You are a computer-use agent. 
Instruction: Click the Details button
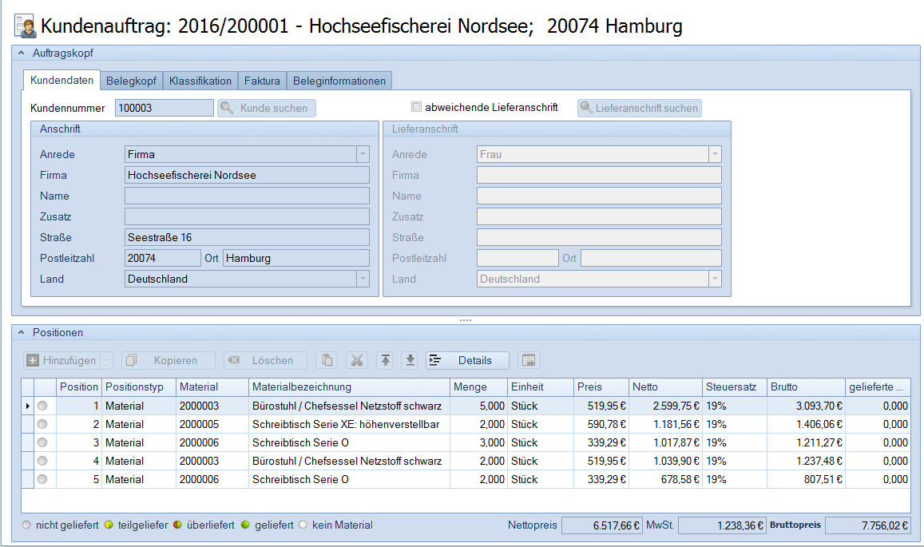click(x=467, y=360)
